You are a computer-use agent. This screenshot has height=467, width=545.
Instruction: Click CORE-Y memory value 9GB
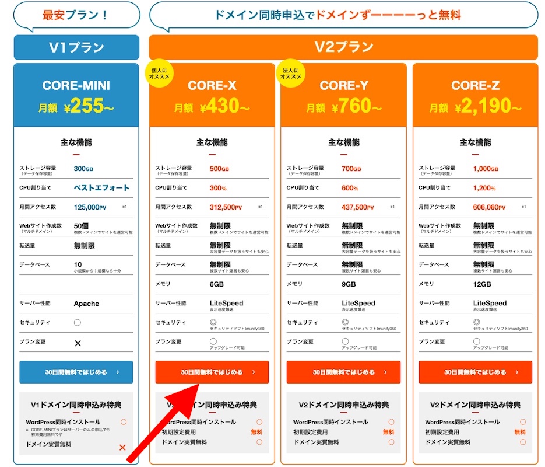(349, 284)
